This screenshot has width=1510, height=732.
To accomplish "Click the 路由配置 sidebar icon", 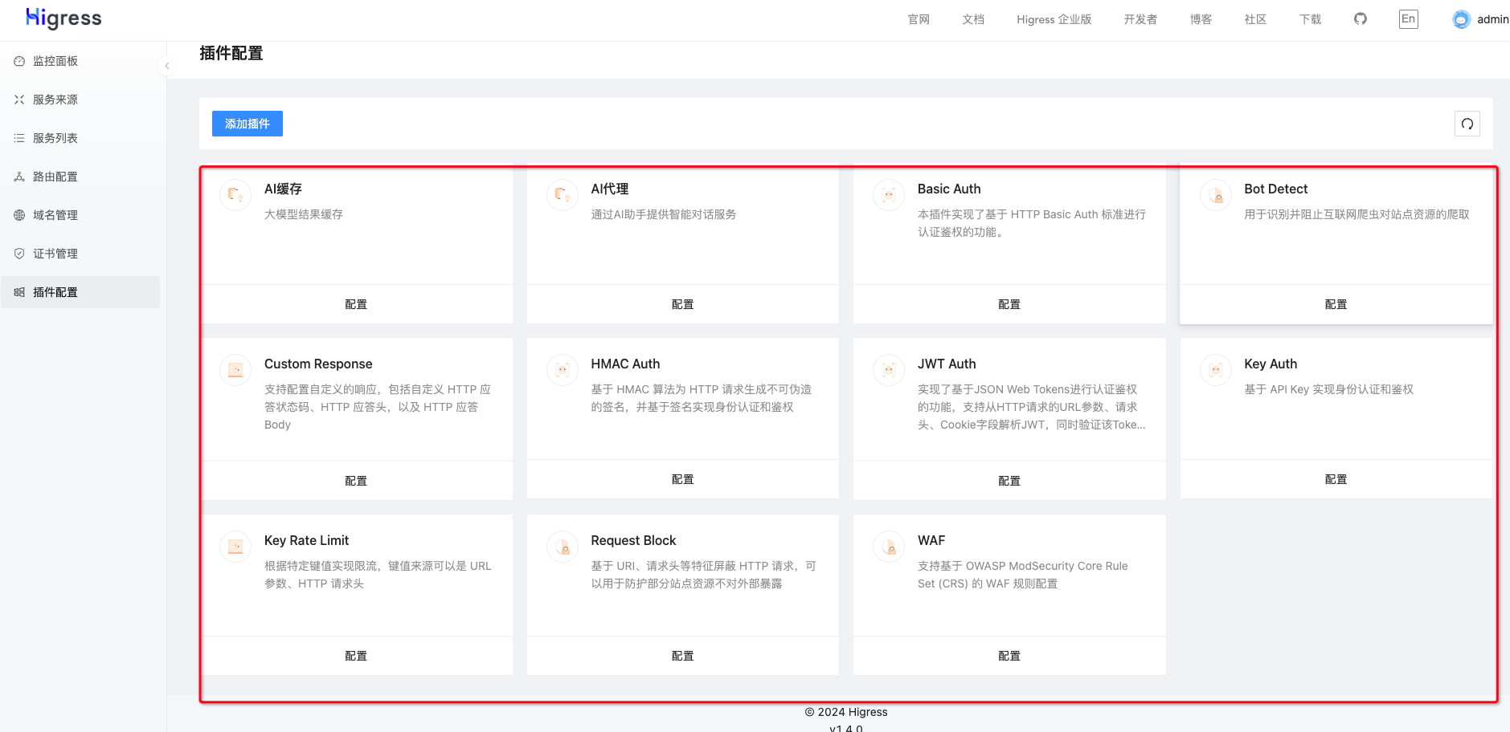I will click(19, 177).
